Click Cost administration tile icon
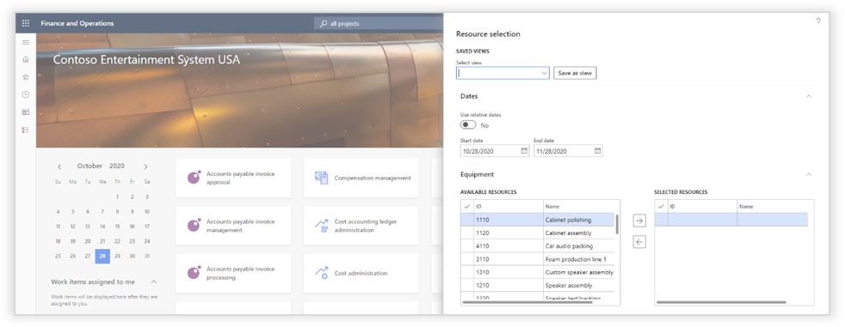This screenshot has height=327, width=845. point(322,273)
